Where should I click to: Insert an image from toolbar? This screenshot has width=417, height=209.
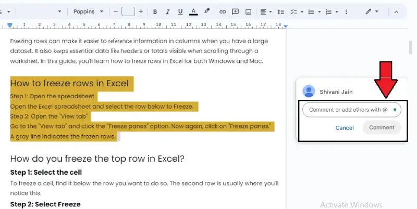point(248,11)
